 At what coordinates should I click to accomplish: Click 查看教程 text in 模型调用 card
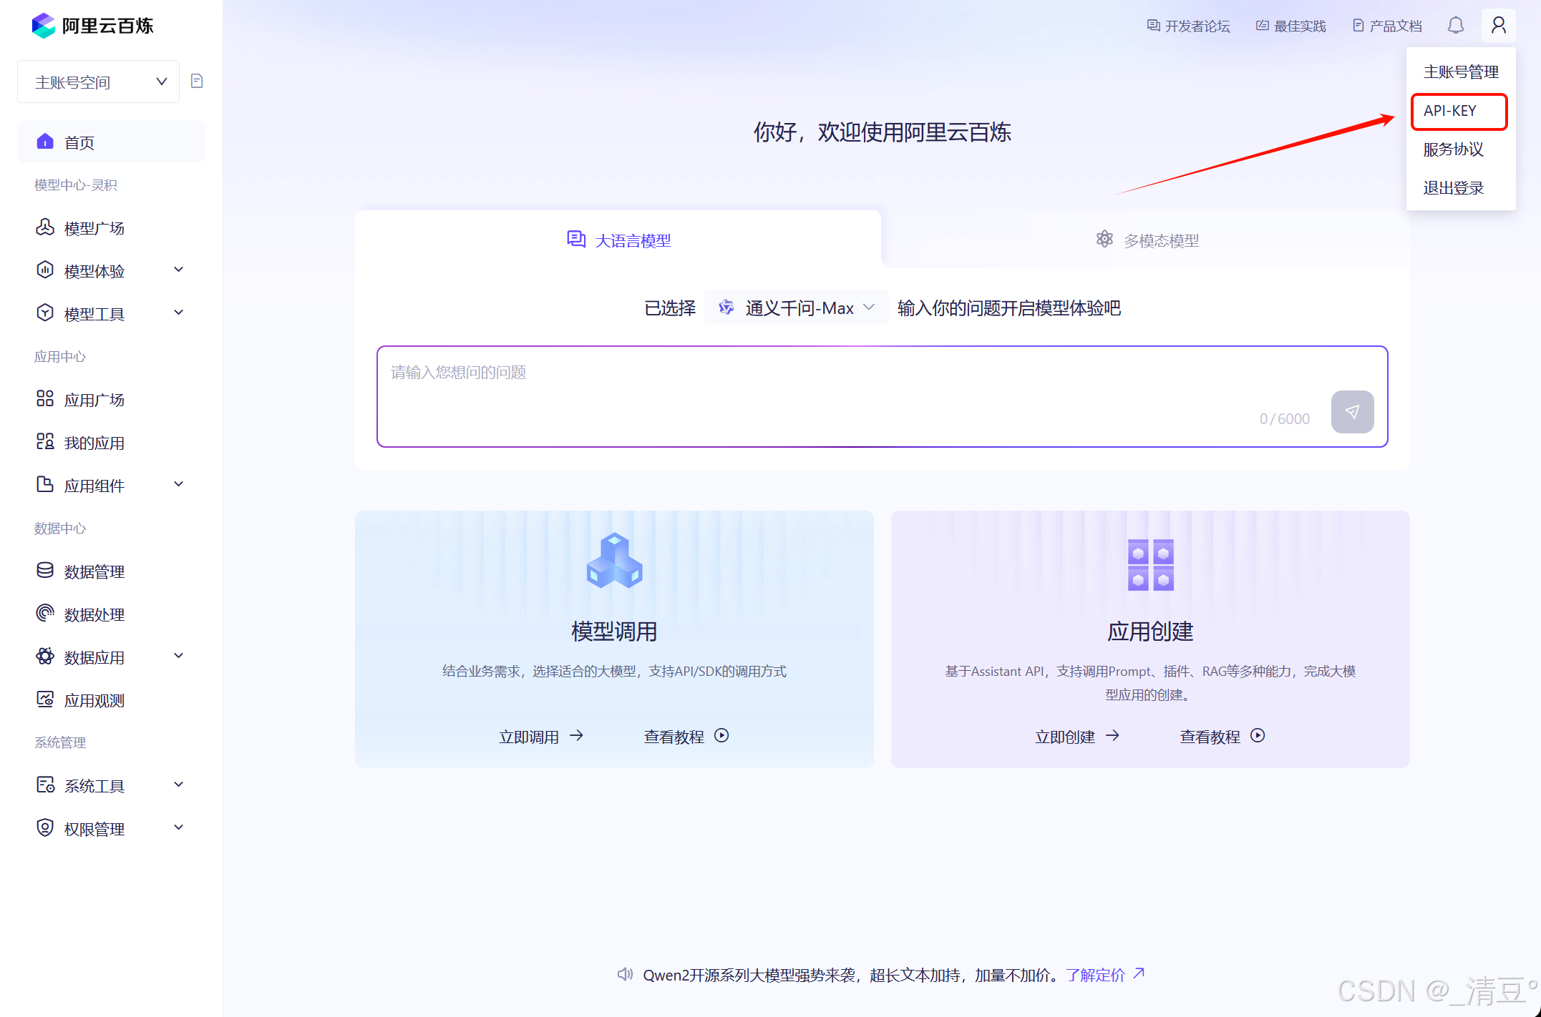tap(674, 737)
